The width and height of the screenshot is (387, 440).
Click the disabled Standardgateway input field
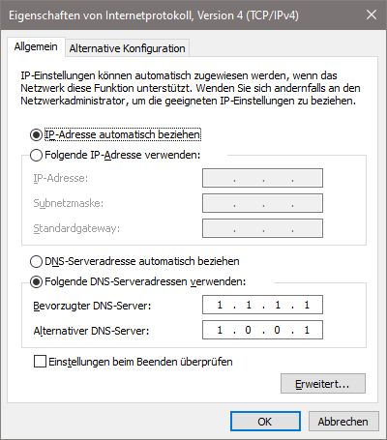tap(262, 228)
